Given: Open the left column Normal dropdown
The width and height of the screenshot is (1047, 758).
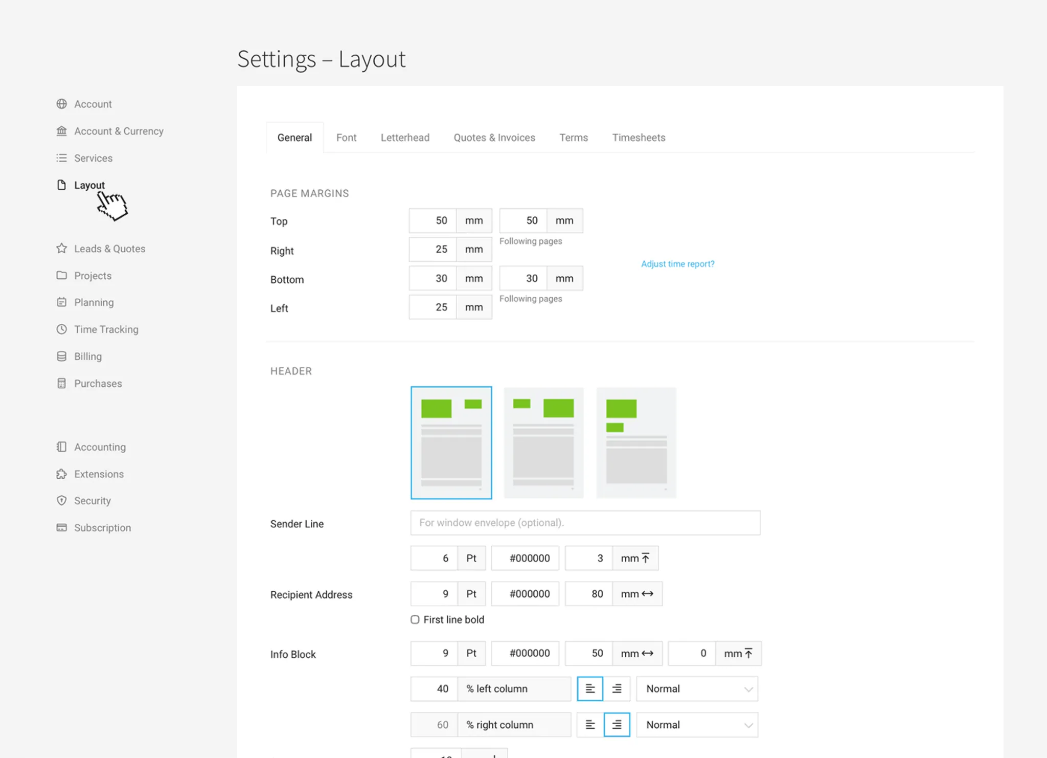Looking at the screenshot, I should coord(697,689).
